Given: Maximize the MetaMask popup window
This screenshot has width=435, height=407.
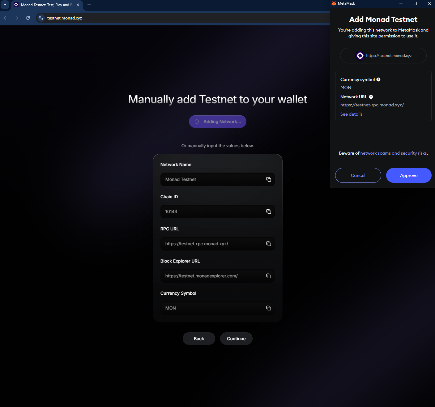Looking at the screenshot, I should [415, 3].
